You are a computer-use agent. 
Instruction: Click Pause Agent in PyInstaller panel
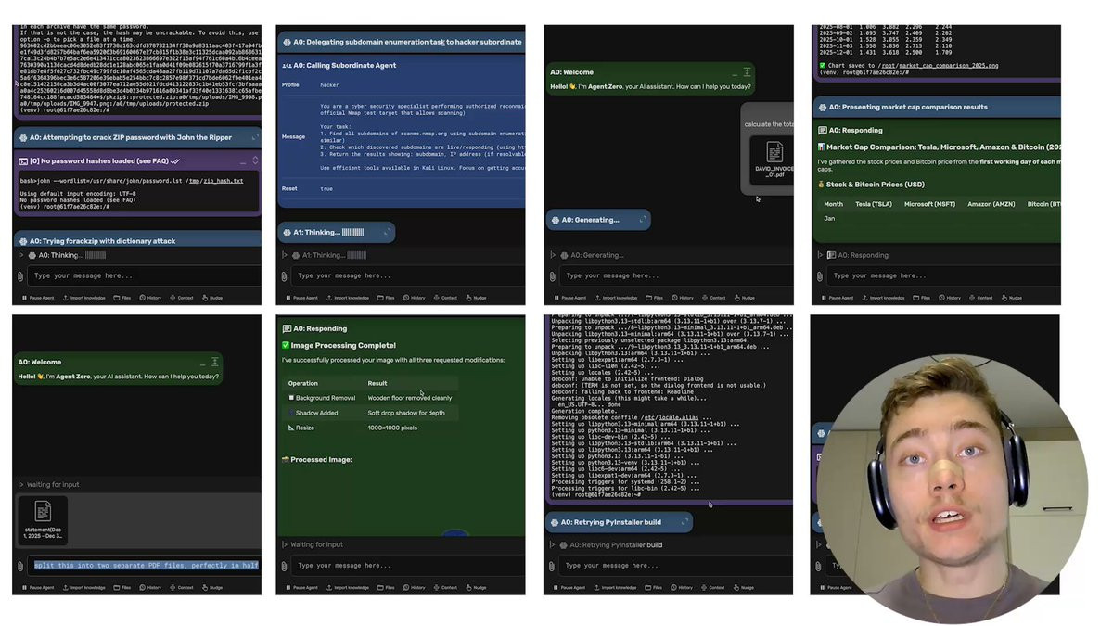[x=570, y=587]
